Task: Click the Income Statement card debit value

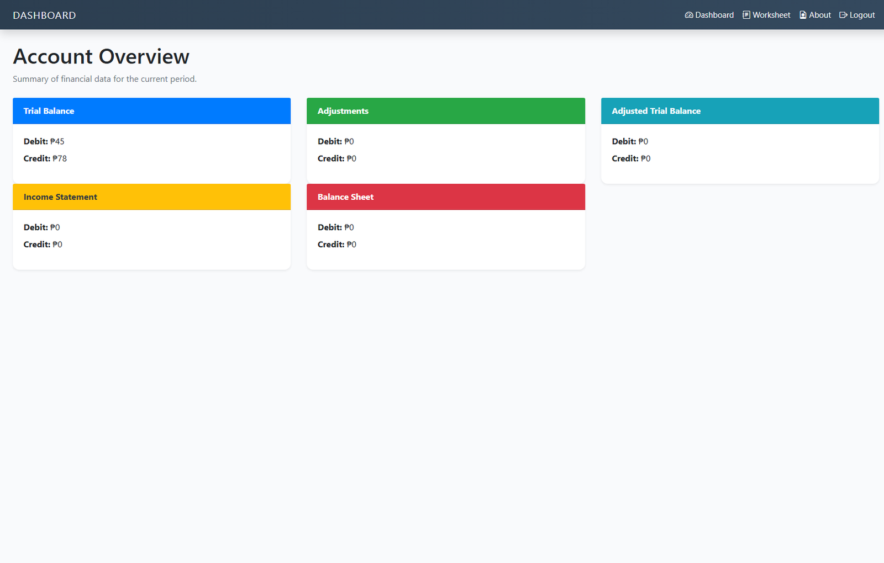Action: point(55,227)
